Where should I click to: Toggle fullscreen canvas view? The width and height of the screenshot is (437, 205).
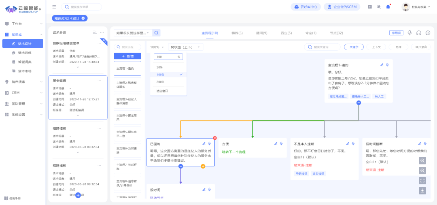tap(422, 180)
